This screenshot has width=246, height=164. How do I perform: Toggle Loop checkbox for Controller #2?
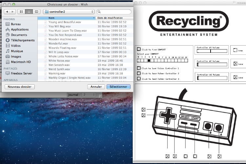235,64
